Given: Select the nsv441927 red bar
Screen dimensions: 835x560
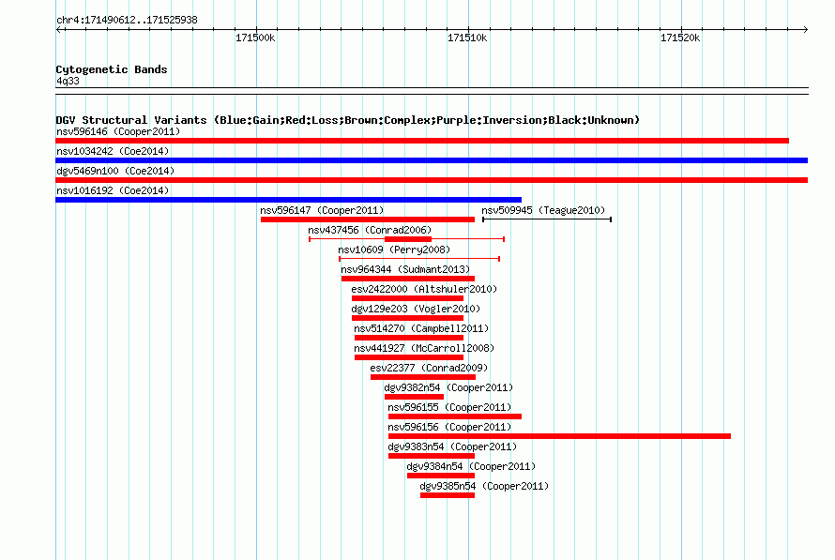Looking at the screenshot, I should (409, 357).
